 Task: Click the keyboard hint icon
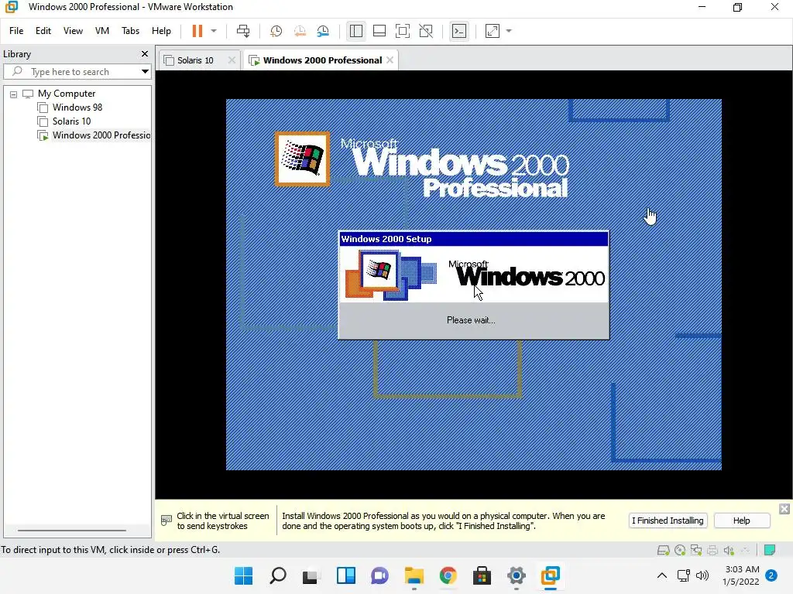[x=166, y=521]
